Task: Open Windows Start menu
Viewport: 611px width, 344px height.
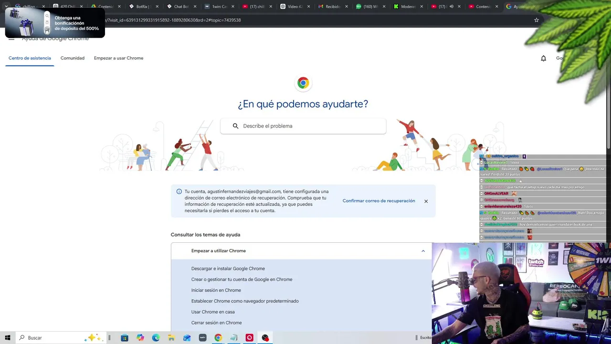Action: coord(8,338)
